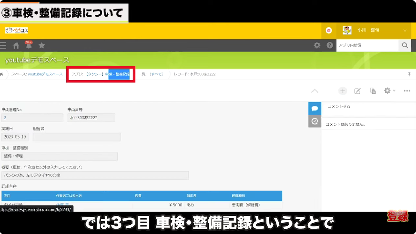
Task: Collapse the header with the up chevron
Action: pyautogui.click(x=315, y=91)
